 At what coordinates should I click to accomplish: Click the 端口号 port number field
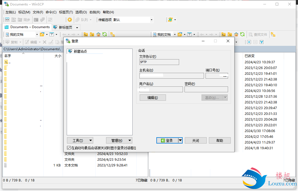(x=217, y=76)
